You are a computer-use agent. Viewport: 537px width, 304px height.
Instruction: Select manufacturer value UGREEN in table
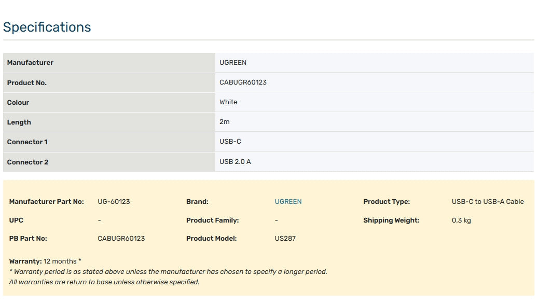click(233, 63)
